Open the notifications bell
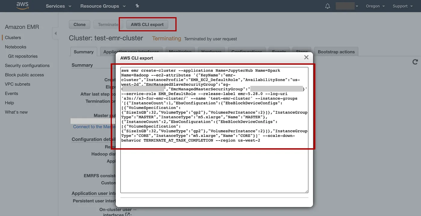This screenshot has width=421, height=216. point(327,6)
